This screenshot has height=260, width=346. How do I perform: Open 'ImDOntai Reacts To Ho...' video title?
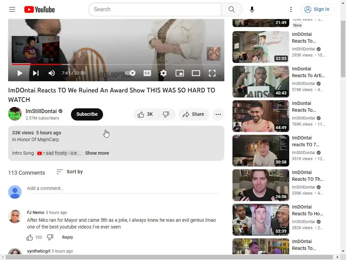coord(307,210)
